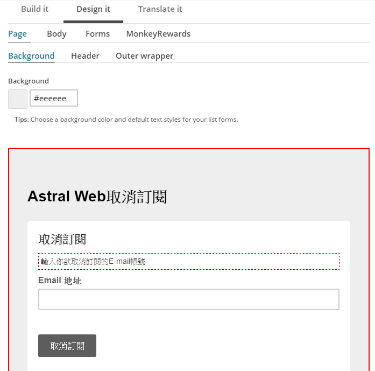The image size is (375, 371).
Task: Click the Astral Web取消訂閱 page title
Action: tap(97, 197)
